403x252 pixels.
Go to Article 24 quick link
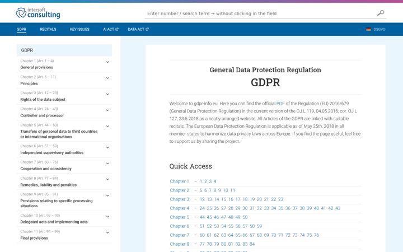pyautogui.click(x=202, y=208)
